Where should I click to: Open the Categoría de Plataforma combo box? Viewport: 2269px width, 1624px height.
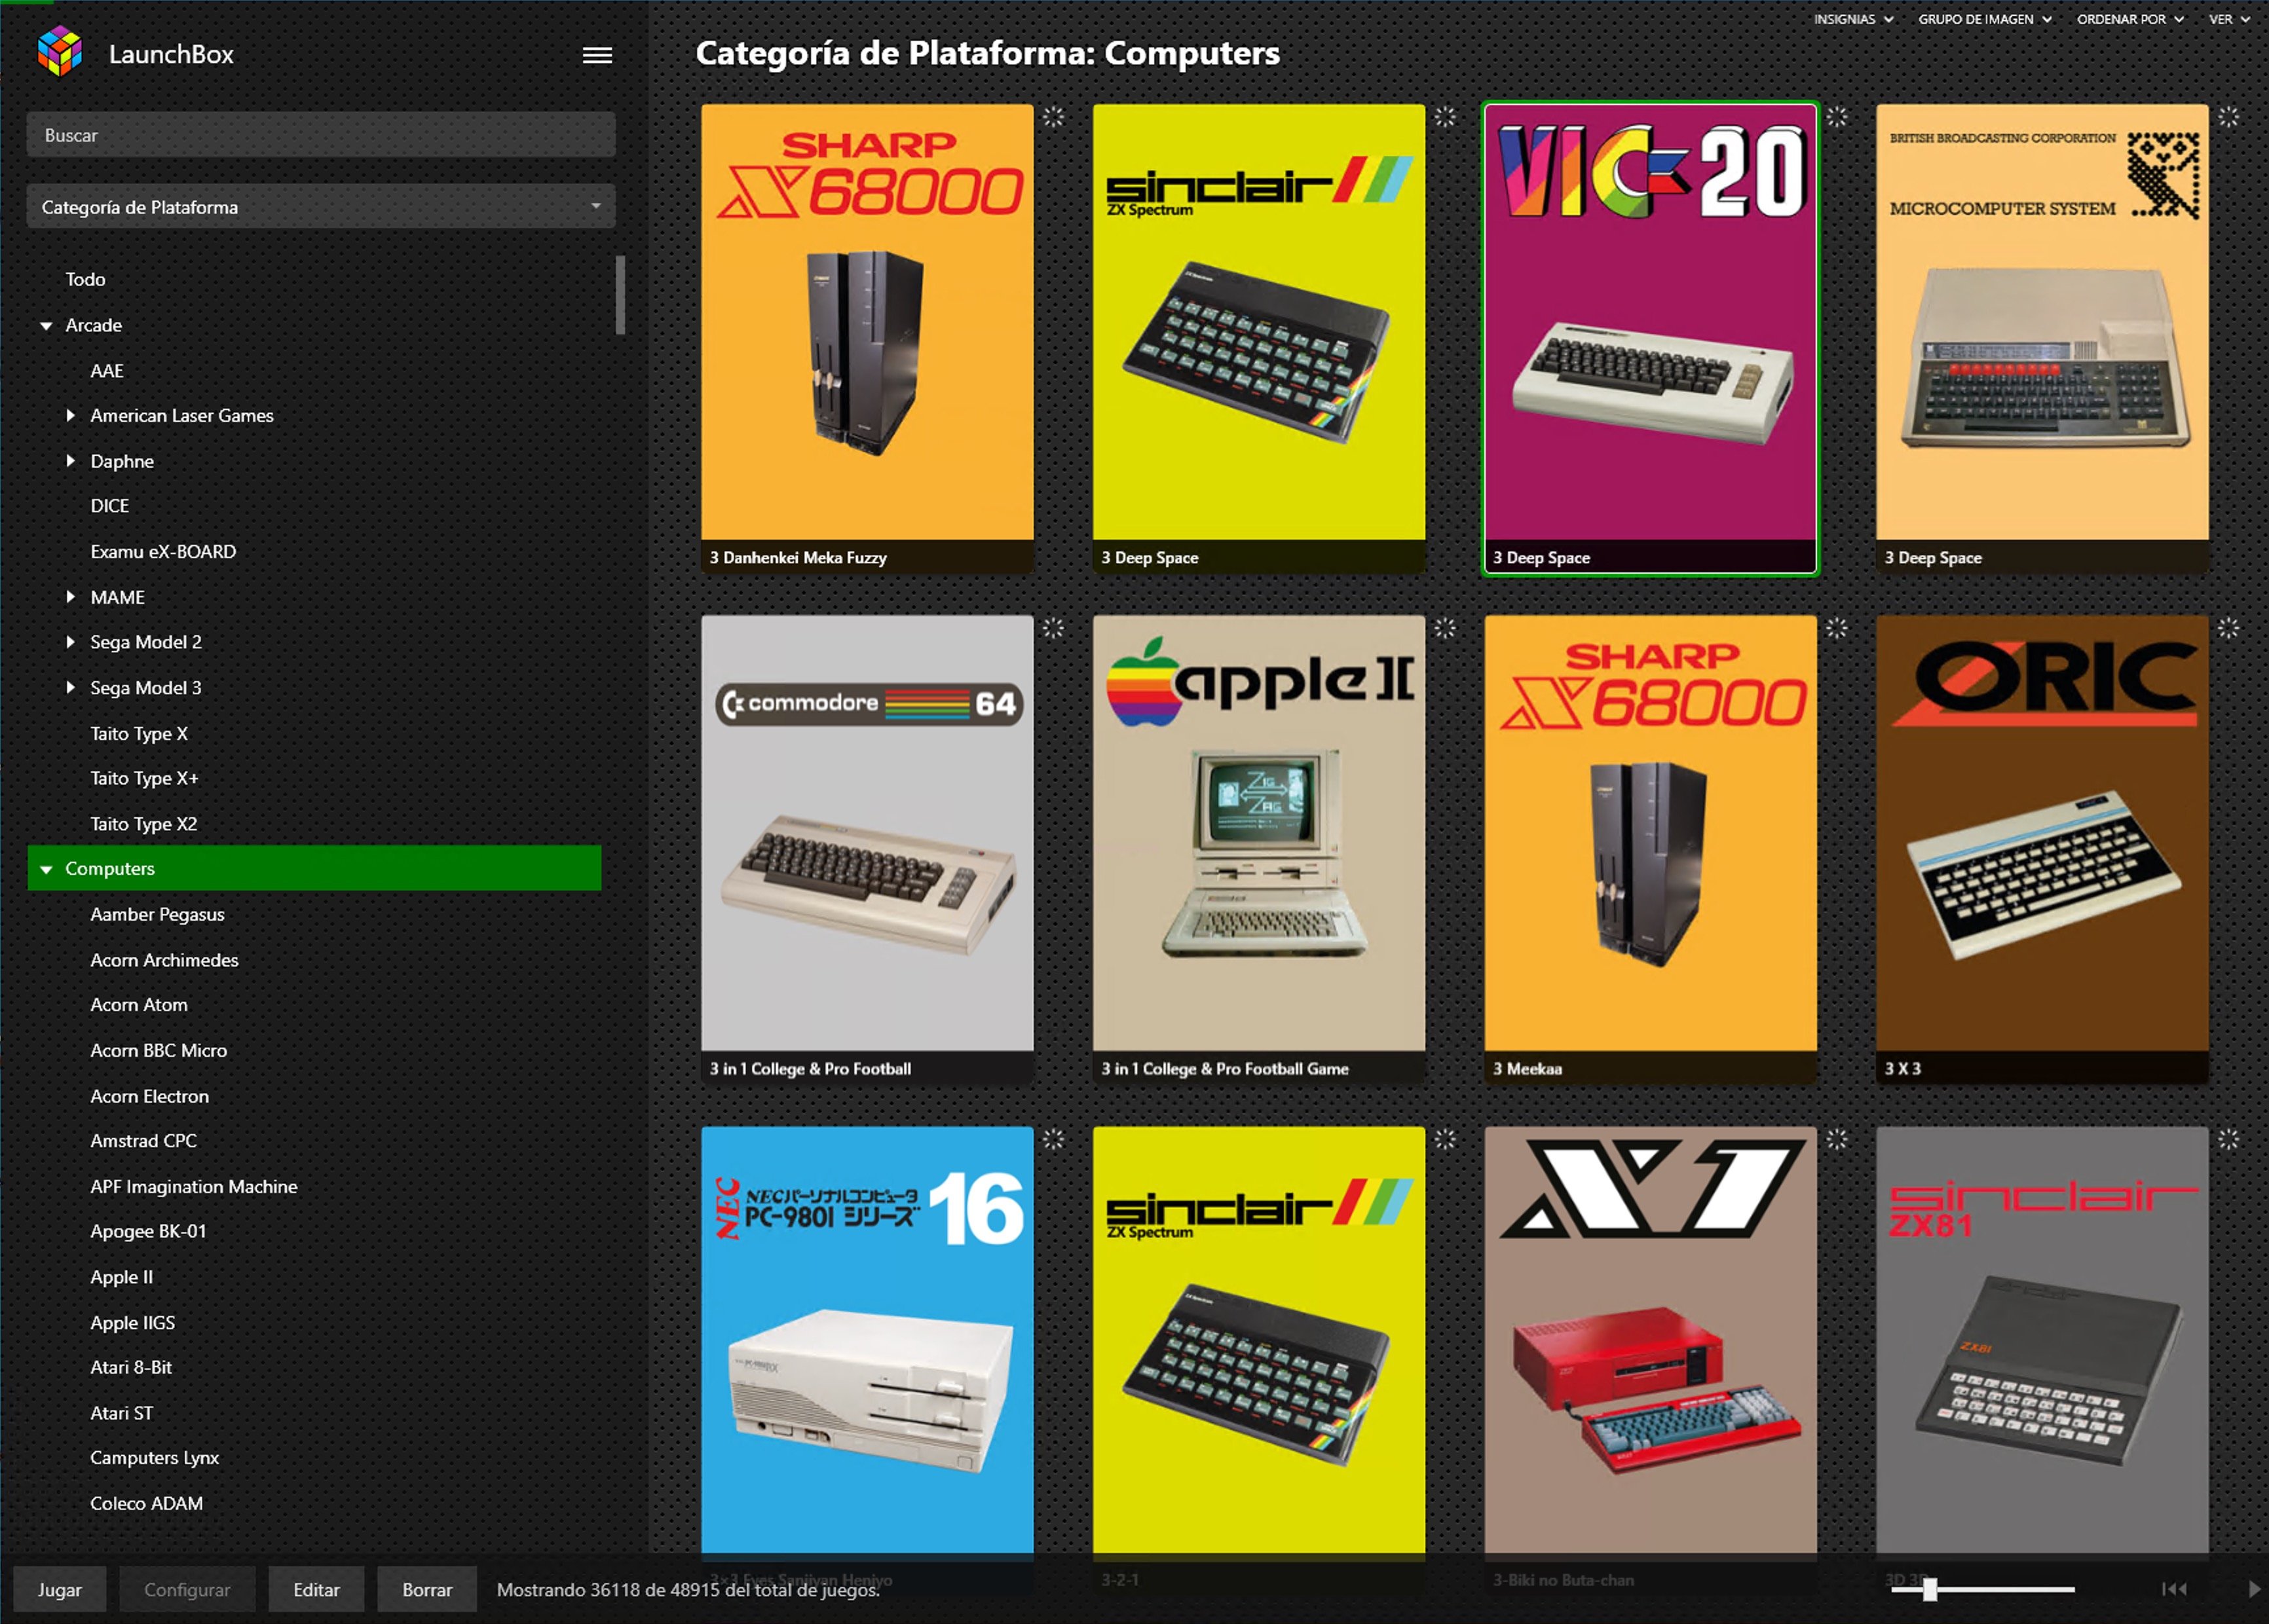pyautogui.click(x=321, y=207)
